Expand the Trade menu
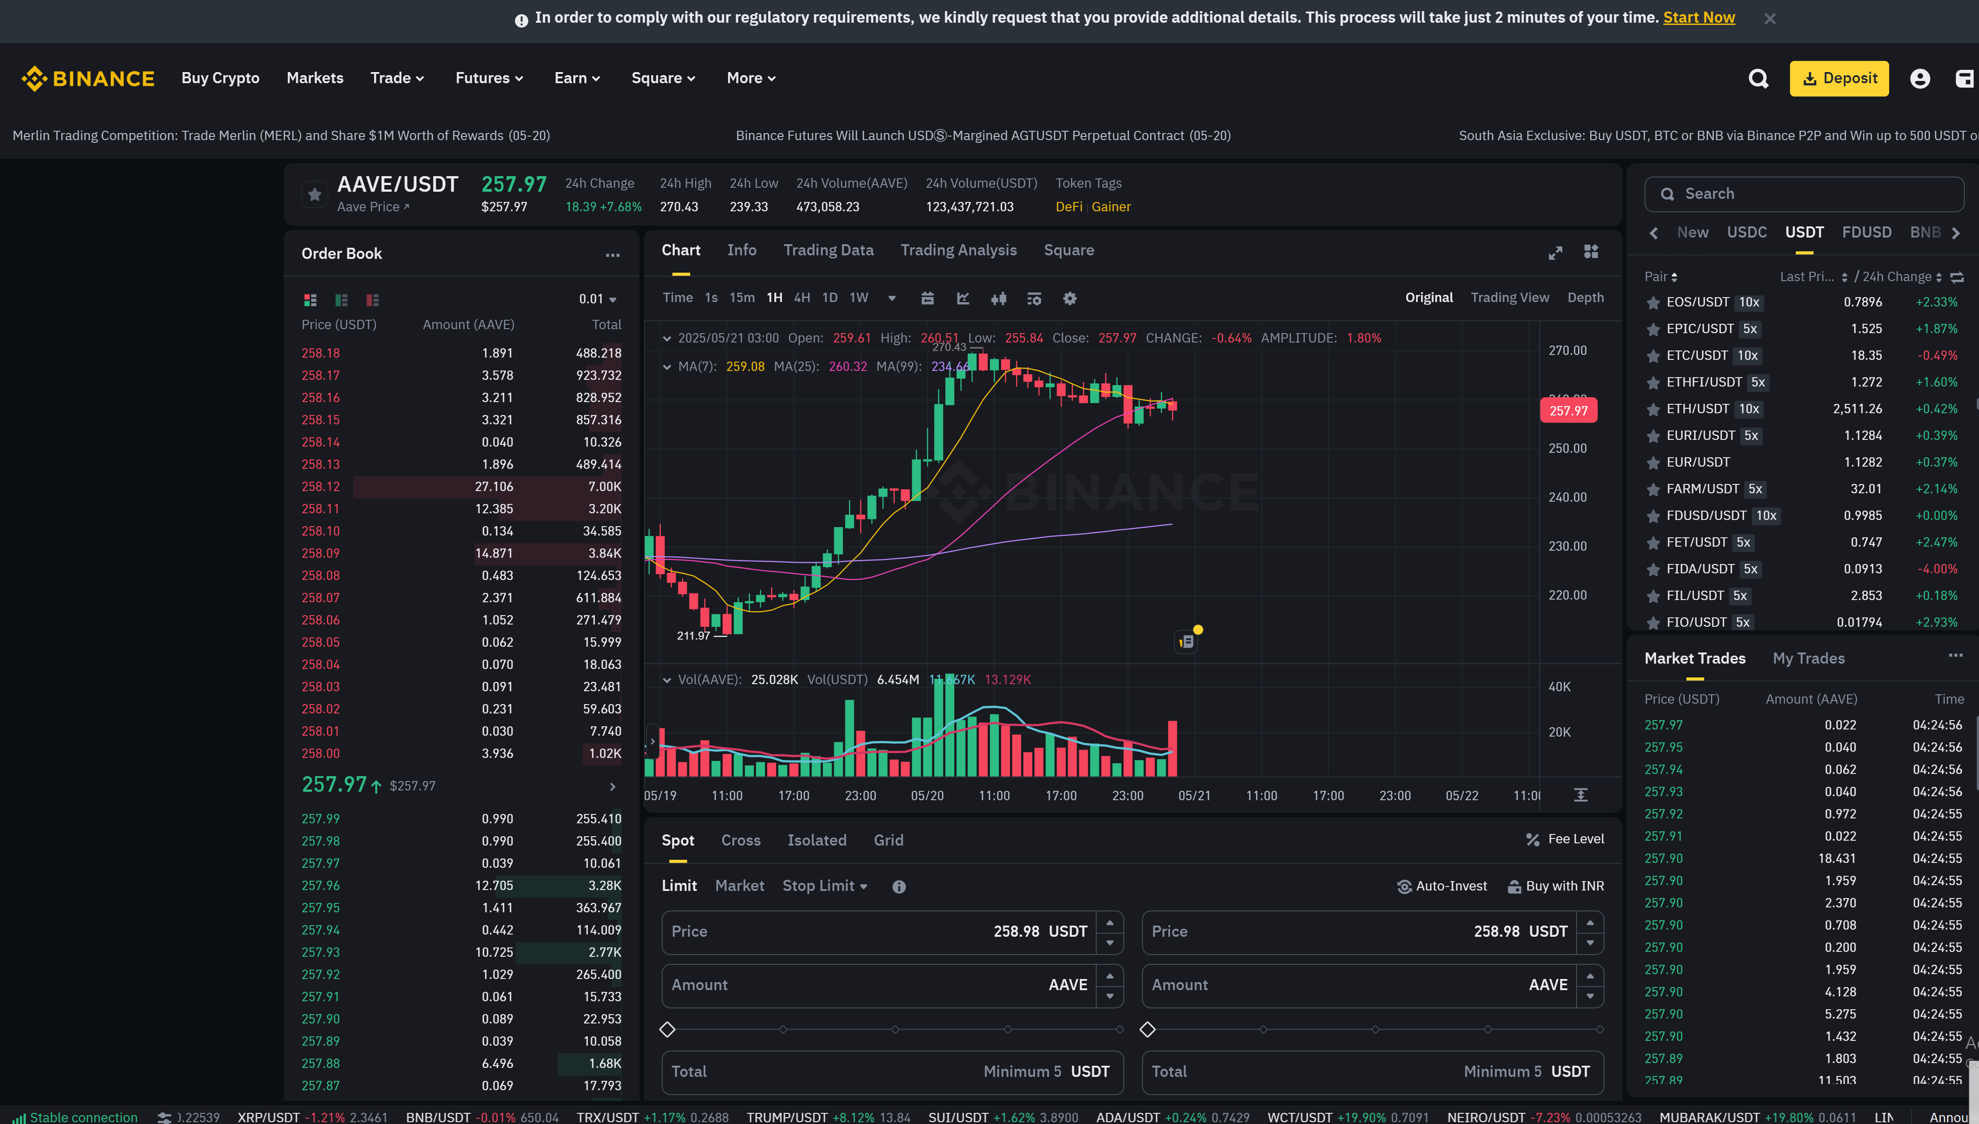Viewport: 1979px width, 1124px height. click(x=398, y=78)
